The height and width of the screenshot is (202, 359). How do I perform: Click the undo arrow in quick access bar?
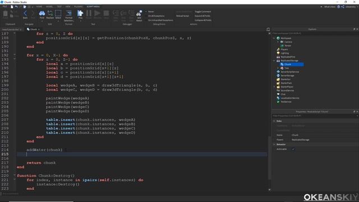(16, 7)
